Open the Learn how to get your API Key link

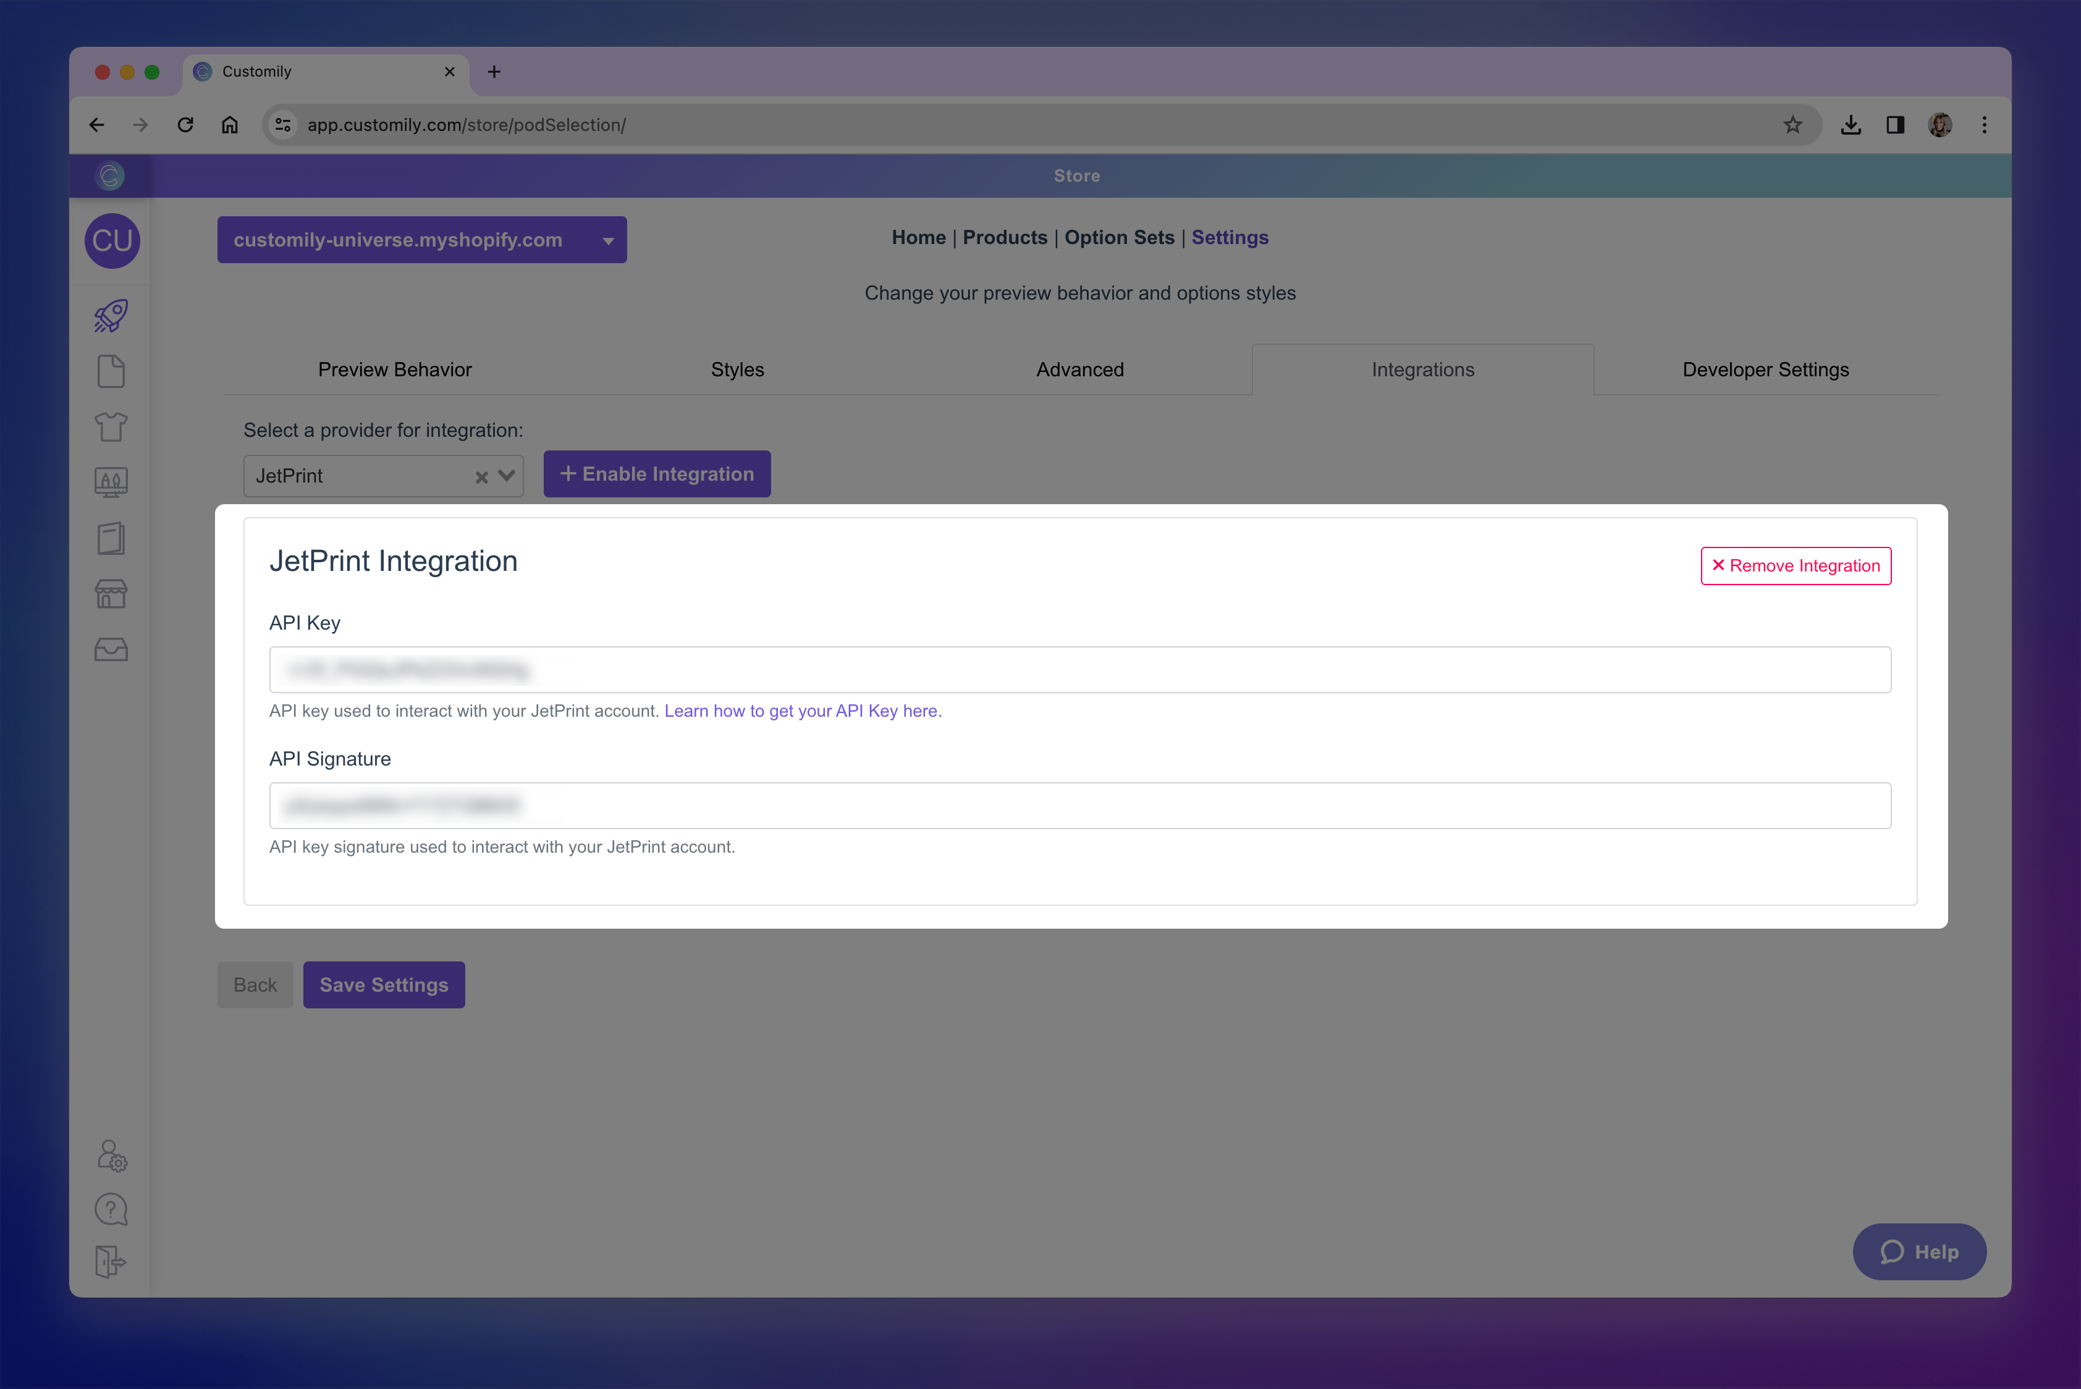802,711
